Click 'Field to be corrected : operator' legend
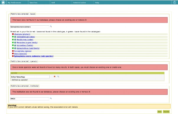 [24, 61]
